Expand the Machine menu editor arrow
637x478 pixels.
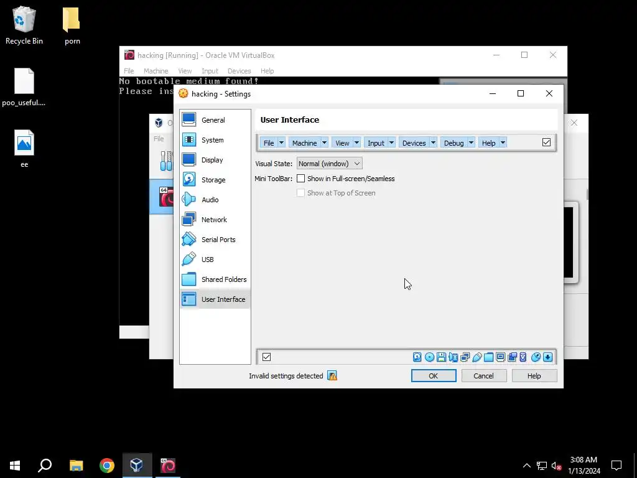point(324,143)
